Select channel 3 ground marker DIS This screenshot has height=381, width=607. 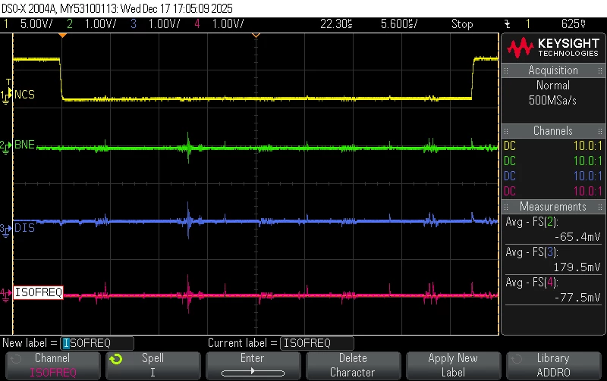pyautogui.click(x=5, y=230)
